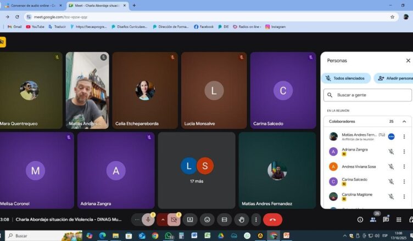Open the YouTube bookmark
413x241 pixels.
tap(35, 26)
